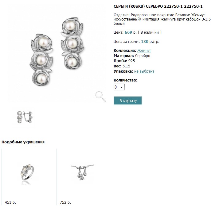Click the 669 р. price value
219x212 pixels.
click(131, 32)
